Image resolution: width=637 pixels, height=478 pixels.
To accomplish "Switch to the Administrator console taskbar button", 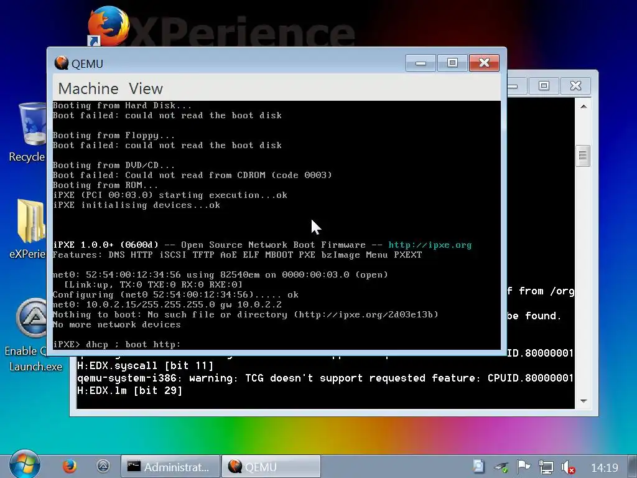I will [x=170, y=467].
